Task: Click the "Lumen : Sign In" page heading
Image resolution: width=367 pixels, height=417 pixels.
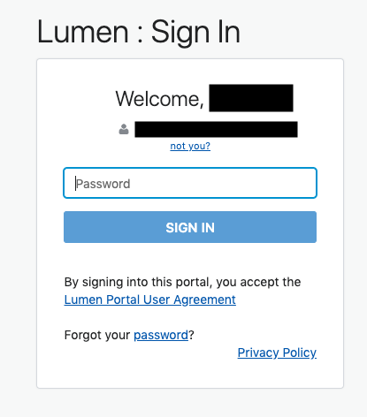Action: click(x=139, y=32)
